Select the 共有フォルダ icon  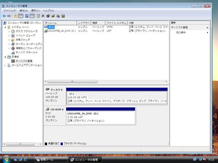point(13,40)
